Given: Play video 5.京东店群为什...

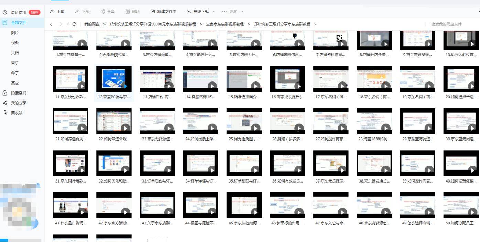Looking at the screenshot, I should (x=255, y=44).
